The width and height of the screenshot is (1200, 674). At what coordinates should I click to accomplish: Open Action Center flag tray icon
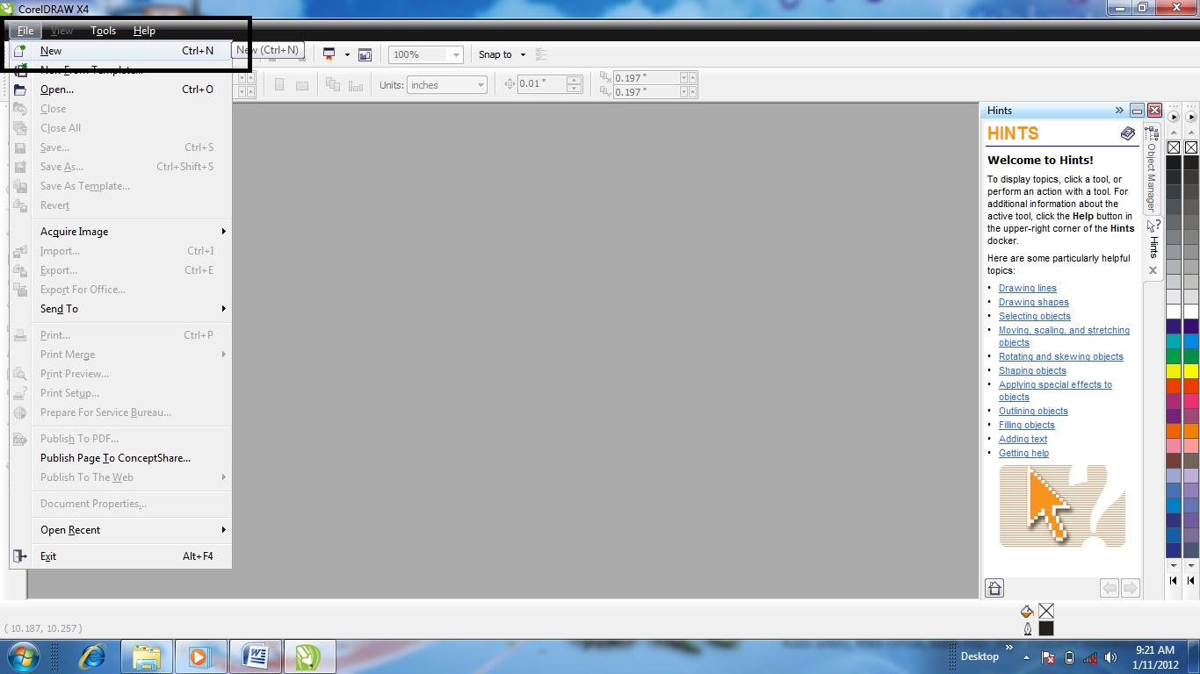1047,656
